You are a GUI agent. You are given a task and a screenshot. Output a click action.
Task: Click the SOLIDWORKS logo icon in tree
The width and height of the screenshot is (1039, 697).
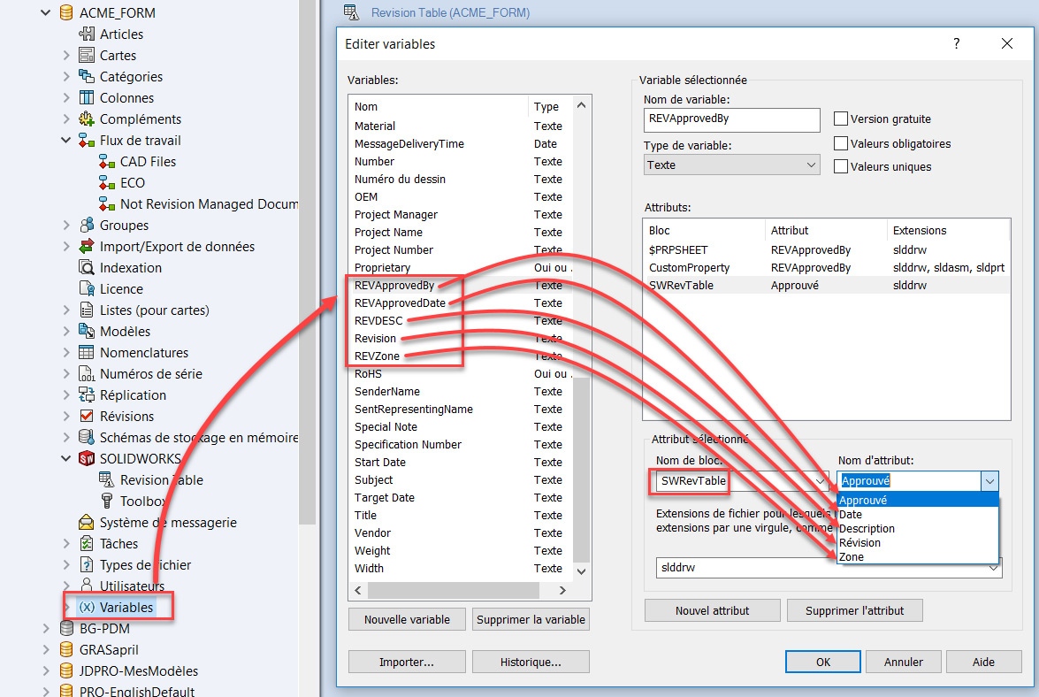coord(87,458)
